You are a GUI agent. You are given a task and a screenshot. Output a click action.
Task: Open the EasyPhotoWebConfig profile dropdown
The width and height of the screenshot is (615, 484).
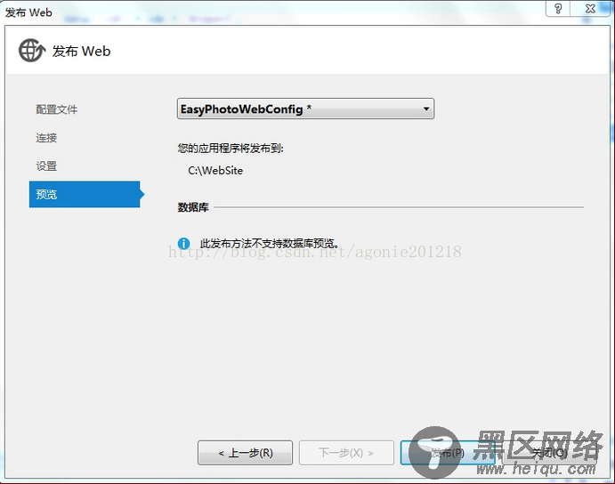[305, 109]
